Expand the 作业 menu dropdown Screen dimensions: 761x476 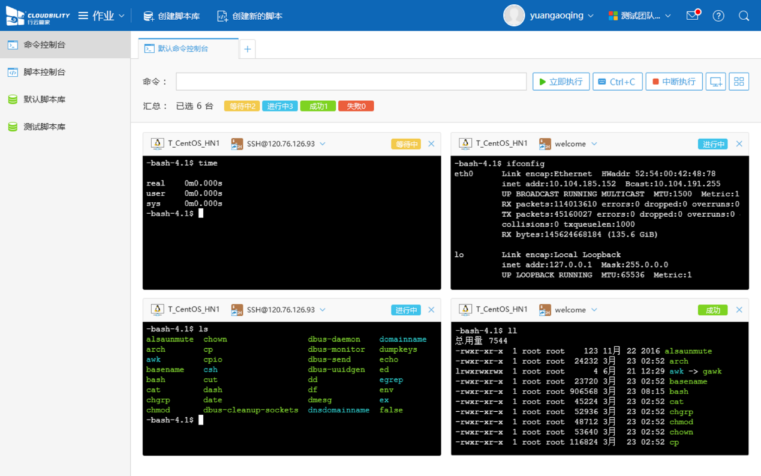click(x=102, y=16)
